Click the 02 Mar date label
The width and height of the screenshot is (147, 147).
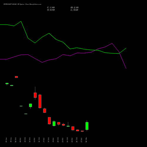86,140
